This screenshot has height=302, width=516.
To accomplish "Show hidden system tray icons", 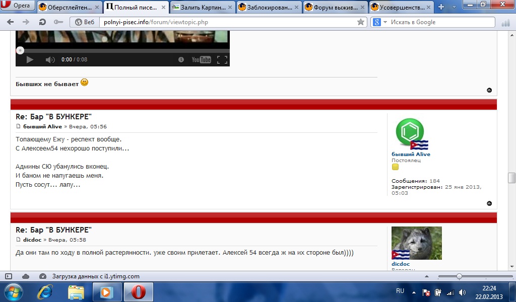I will click(414, 292).
